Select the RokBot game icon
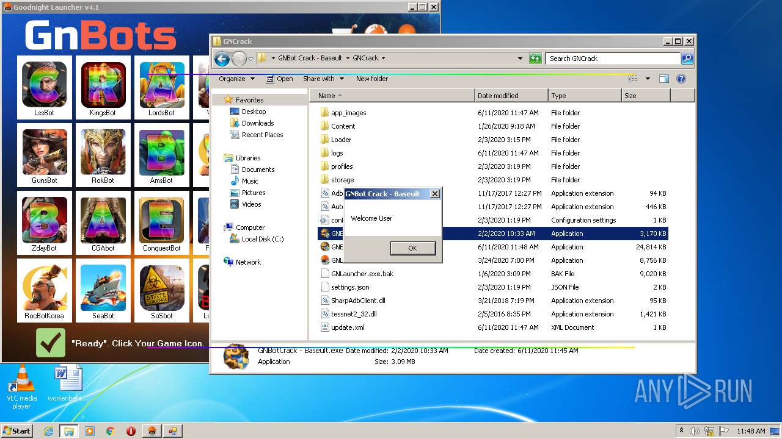Screen dimensions: 782x439 (103, 155)
